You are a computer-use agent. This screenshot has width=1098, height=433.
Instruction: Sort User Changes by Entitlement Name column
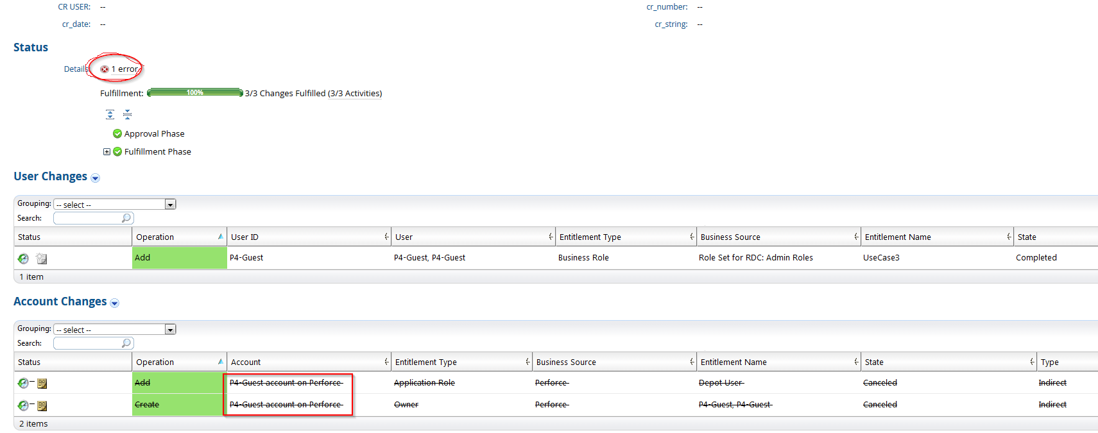938,237
